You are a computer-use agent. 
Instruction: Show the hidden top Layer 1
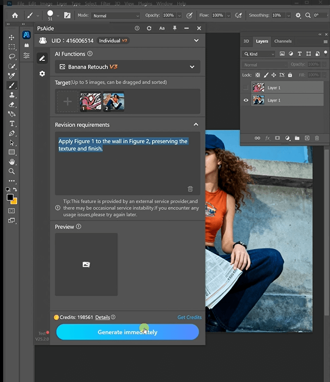[246, 88]
